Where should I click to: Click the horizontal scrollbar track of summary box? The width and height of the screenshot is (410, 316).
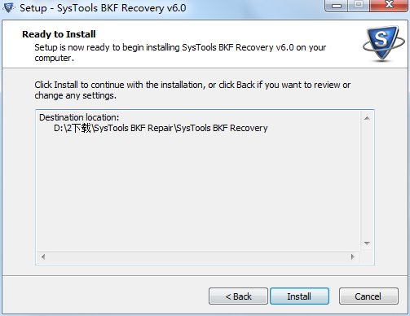click(198, 257)
